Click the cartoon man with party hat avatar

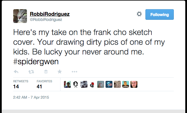126,84
